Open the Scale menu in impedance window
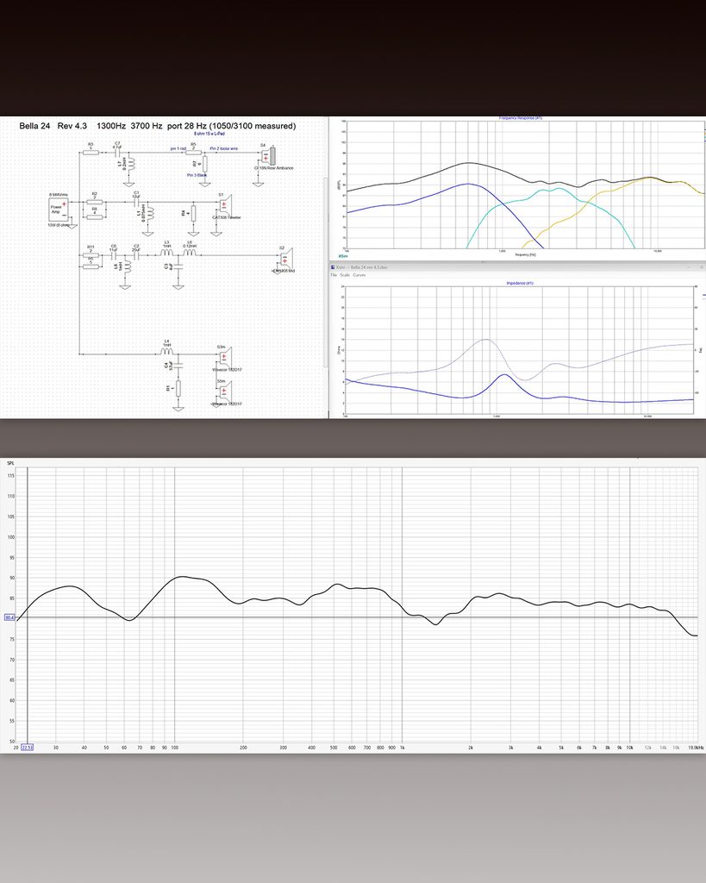706x883 pixels. click(x=345, y=275)
